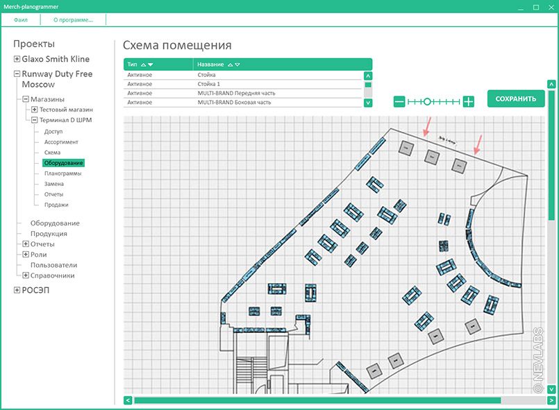The image size is (559, 410).
Task: Click the СОХРАНИТЬ button
Action: click(516, 99)
